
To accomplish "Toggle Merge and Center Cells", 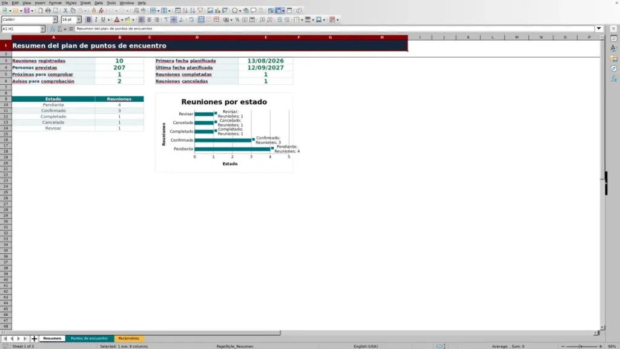I will pos(201,20).
